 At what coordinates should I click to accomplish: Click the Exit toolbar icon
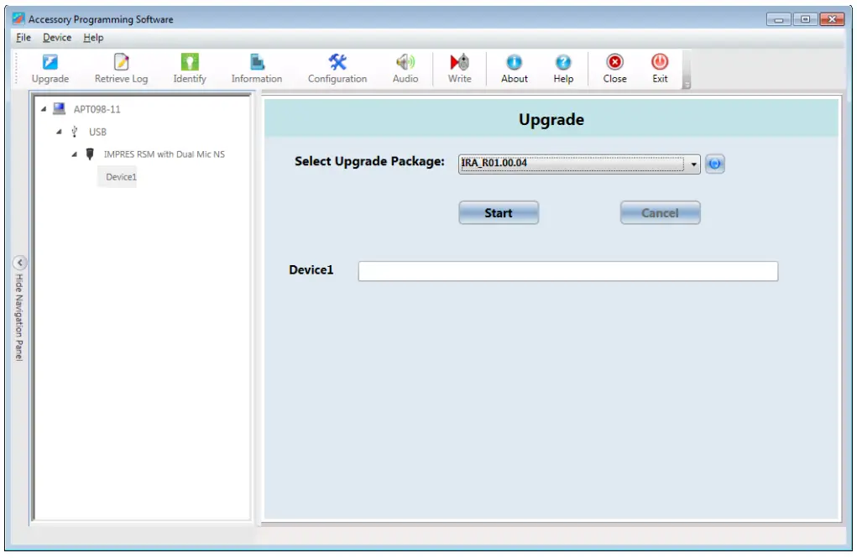point(660,67)
